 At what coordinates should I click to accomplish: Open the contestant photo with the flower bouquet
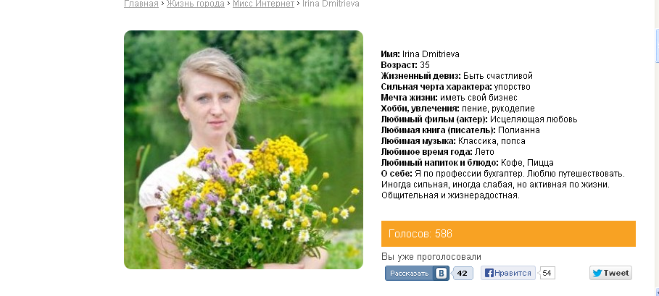coord(244,150)
